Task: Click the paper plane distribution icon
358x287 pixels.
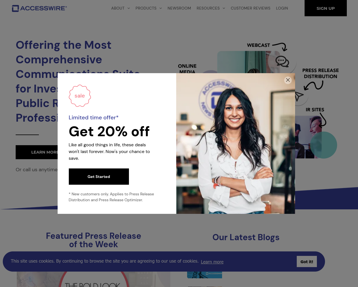Action: (299, 96)
